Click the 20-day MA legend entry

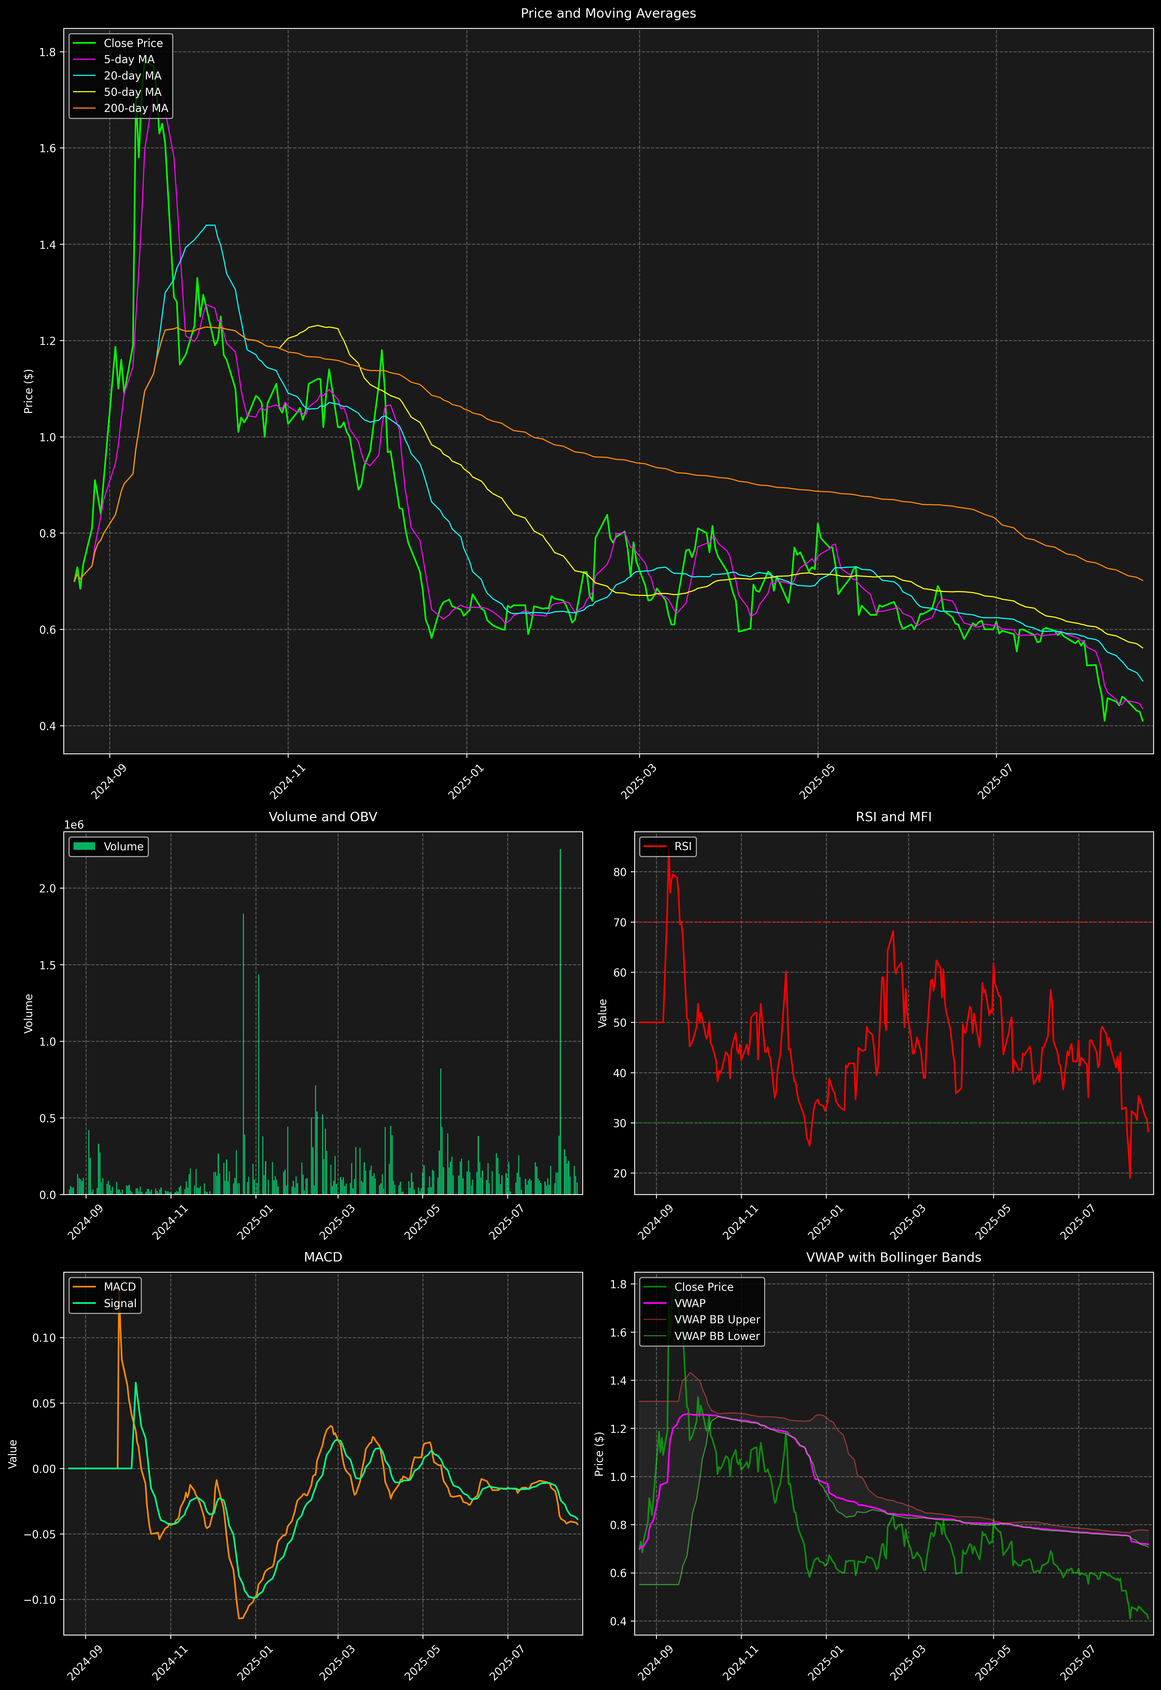(132, 76)
